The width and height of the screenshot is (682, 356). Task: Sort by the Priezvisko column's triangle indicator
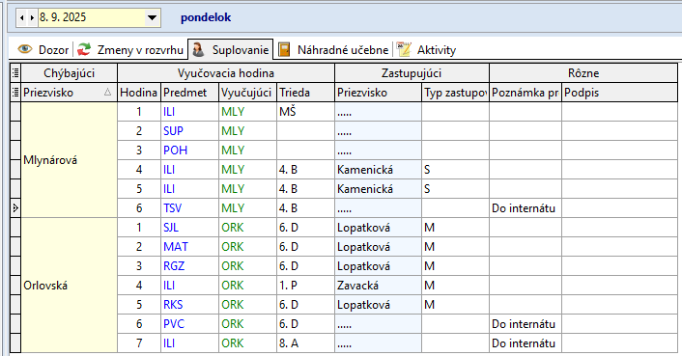(107, 92)
